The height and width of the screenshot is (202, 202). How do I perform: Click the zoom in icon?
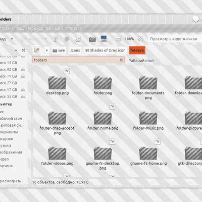(140, 39)
